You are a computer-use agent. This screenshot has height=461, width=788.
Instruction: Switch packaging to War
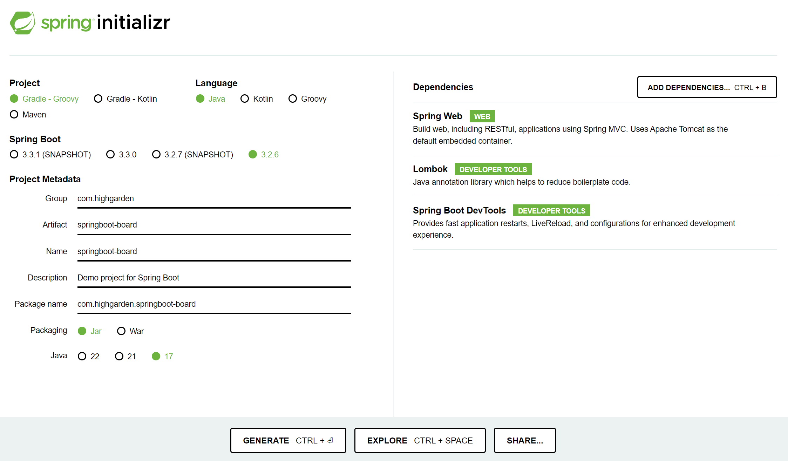coord(121,331)
